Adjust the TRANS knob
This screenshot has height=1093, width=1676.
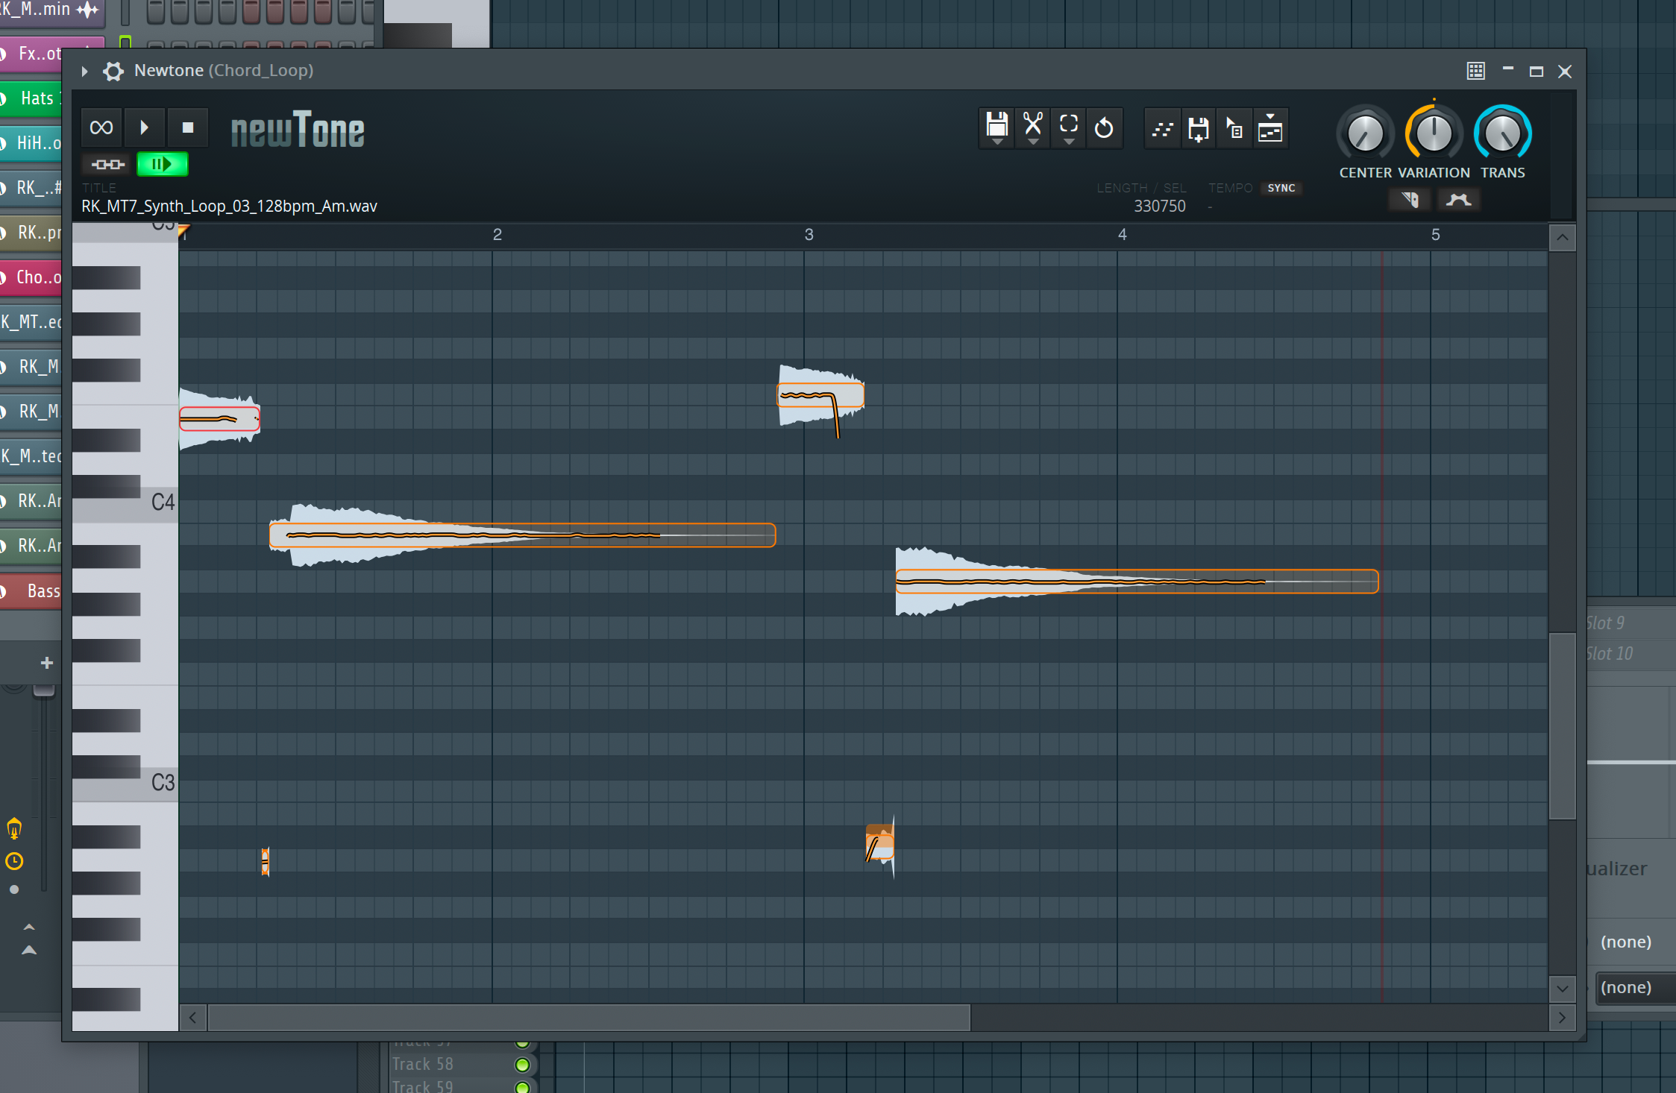coord(1502,134)
